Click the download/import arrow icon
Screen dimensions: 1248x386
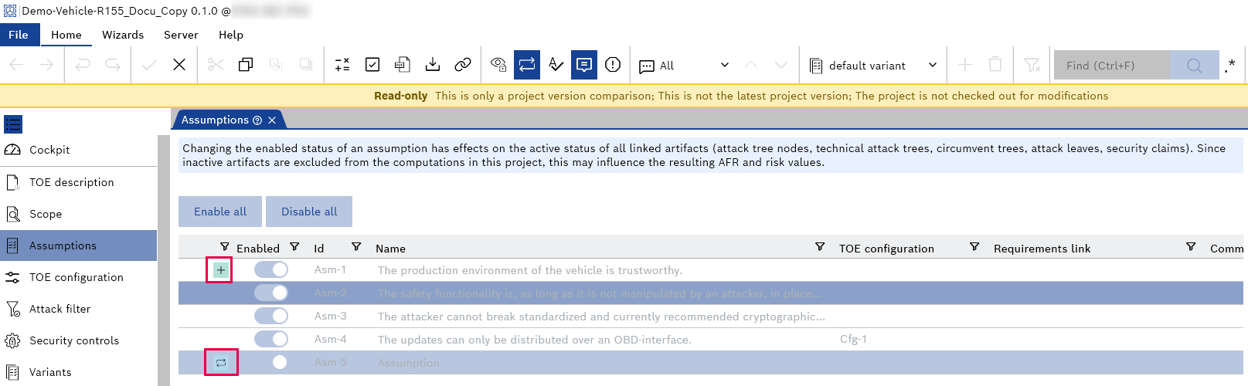433,65
